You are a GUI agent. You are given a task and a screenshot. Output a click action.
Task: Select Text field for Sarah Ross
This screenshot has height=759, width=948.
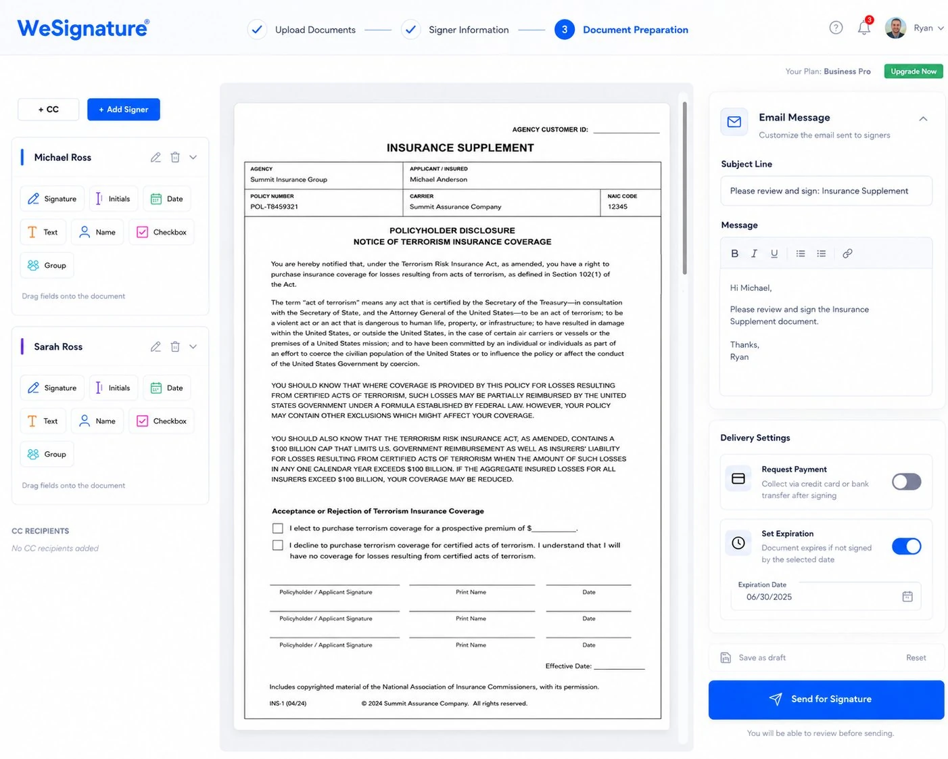tap(43, 421)
